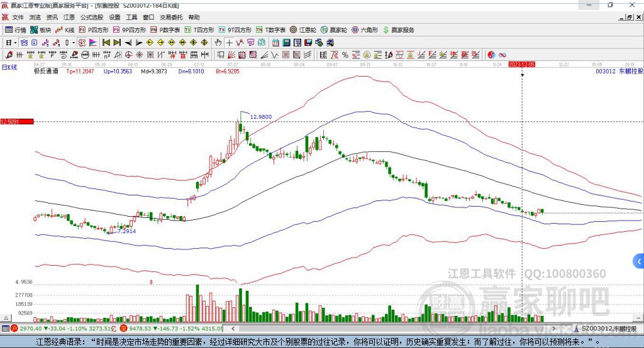Image resolution: width=644 pixels, height=348 pixels.
Task: Open the 设置 menu
Action: [114, 17]
